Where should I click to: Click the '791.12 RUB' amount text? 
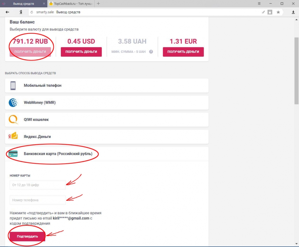(30, 41)
